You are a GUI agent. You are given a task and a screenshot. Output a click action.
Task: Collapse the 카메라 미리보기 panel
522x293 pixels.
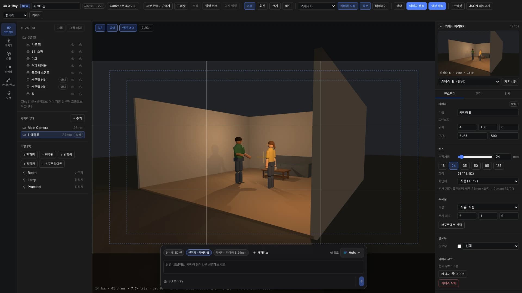coord(440,26)
